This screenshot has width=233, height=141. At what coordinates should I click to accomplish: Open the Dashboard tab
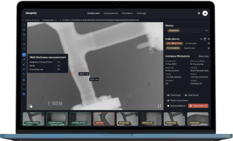pyautogui.click(x=93, y=13)
